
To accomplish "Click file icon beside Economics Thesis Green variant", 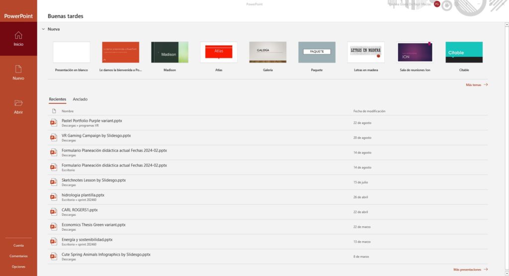I will pyautogui.click(x=53, y=227).
